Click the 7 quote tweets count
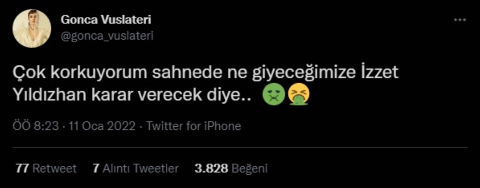This screenshot has width=480, height=188. point(96,169)
